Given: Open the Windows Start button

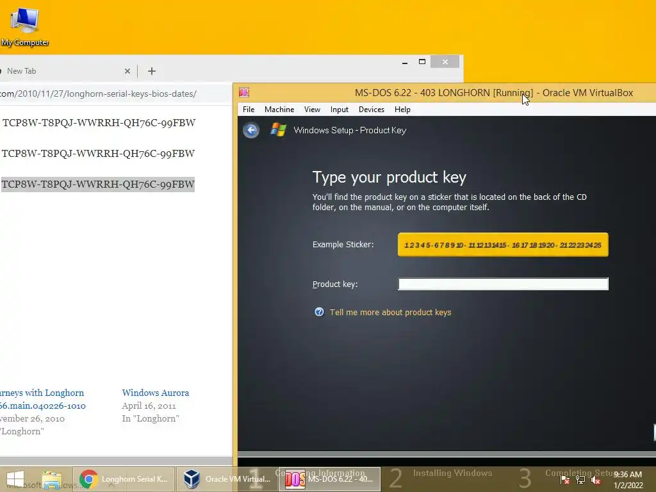Looking at the screenshot, I should click(x=15, y=479).
